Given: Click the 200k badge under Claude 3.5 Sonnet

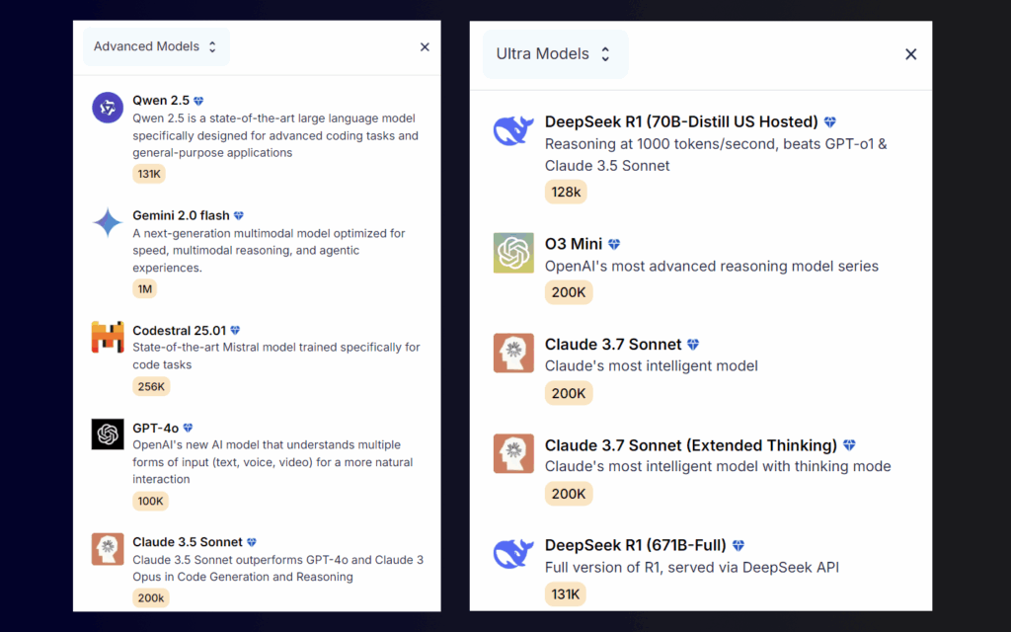Looking at the screenshot, I should pos(151,598).
